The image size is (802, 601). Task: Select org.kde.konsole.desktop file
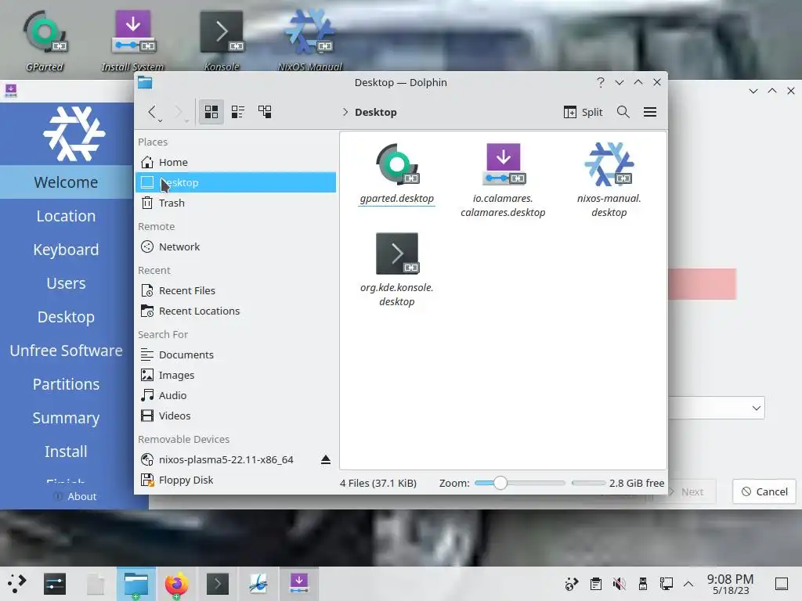397,270
